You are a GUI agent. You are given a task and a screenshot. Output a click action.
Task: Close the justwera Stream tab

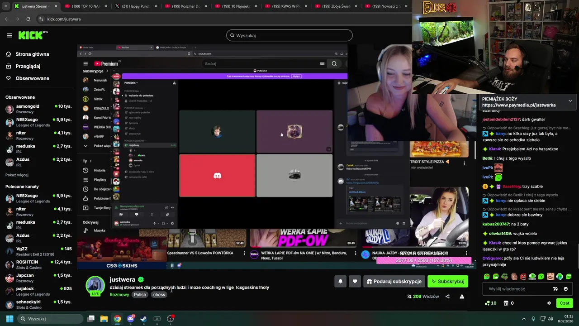(x=56, y=6)
